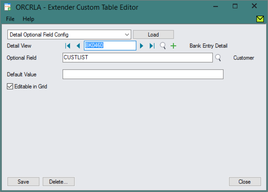
Task: Open the Help menu
Action: click(28, 19)
